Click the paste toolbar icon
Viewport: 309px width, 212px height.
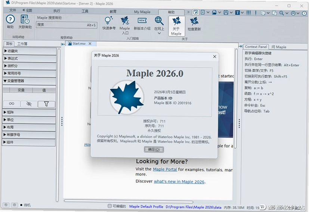point(274,13)
